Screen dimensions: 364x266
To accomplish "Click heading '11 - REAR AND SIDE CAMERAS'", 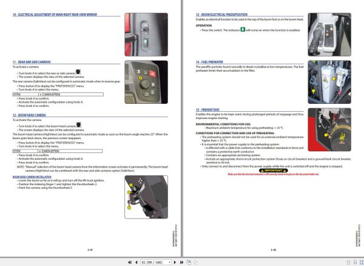I will point(32,62).
